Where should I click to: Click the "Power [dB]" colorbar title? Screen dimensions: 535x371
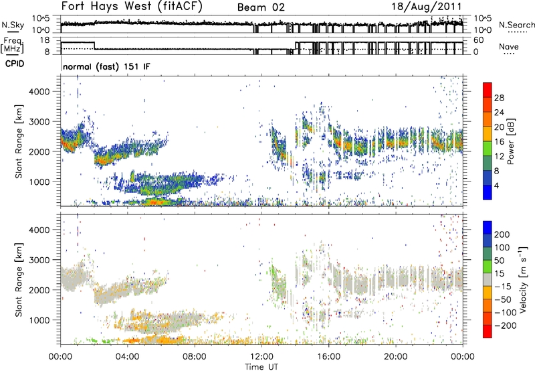(510, 141)
